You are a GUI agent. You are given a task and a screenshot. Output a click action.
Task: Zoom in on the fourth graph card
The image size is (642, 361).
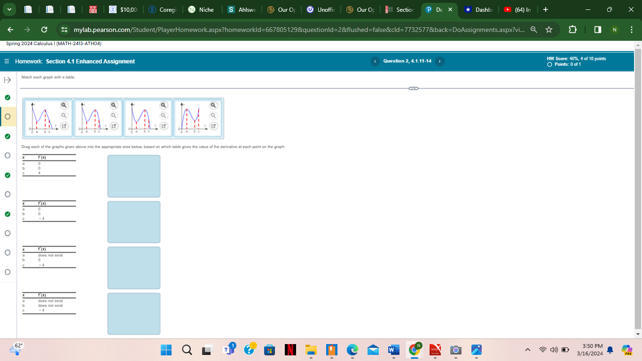coord(213,105)
